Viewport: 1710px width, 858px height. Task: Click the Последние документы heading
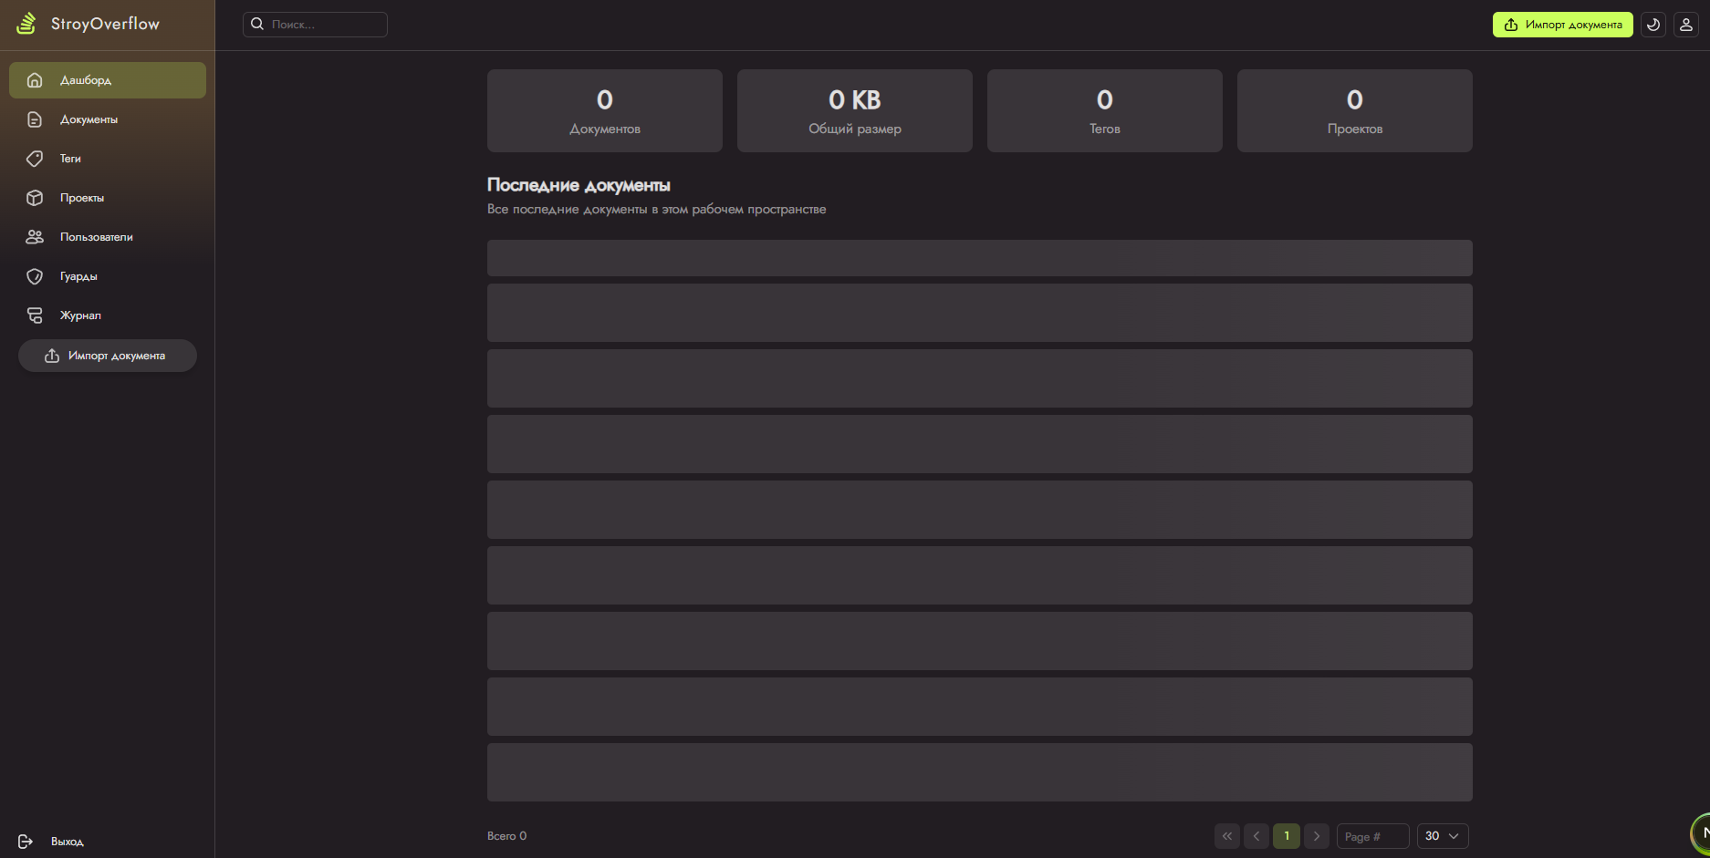pos(579,185)
